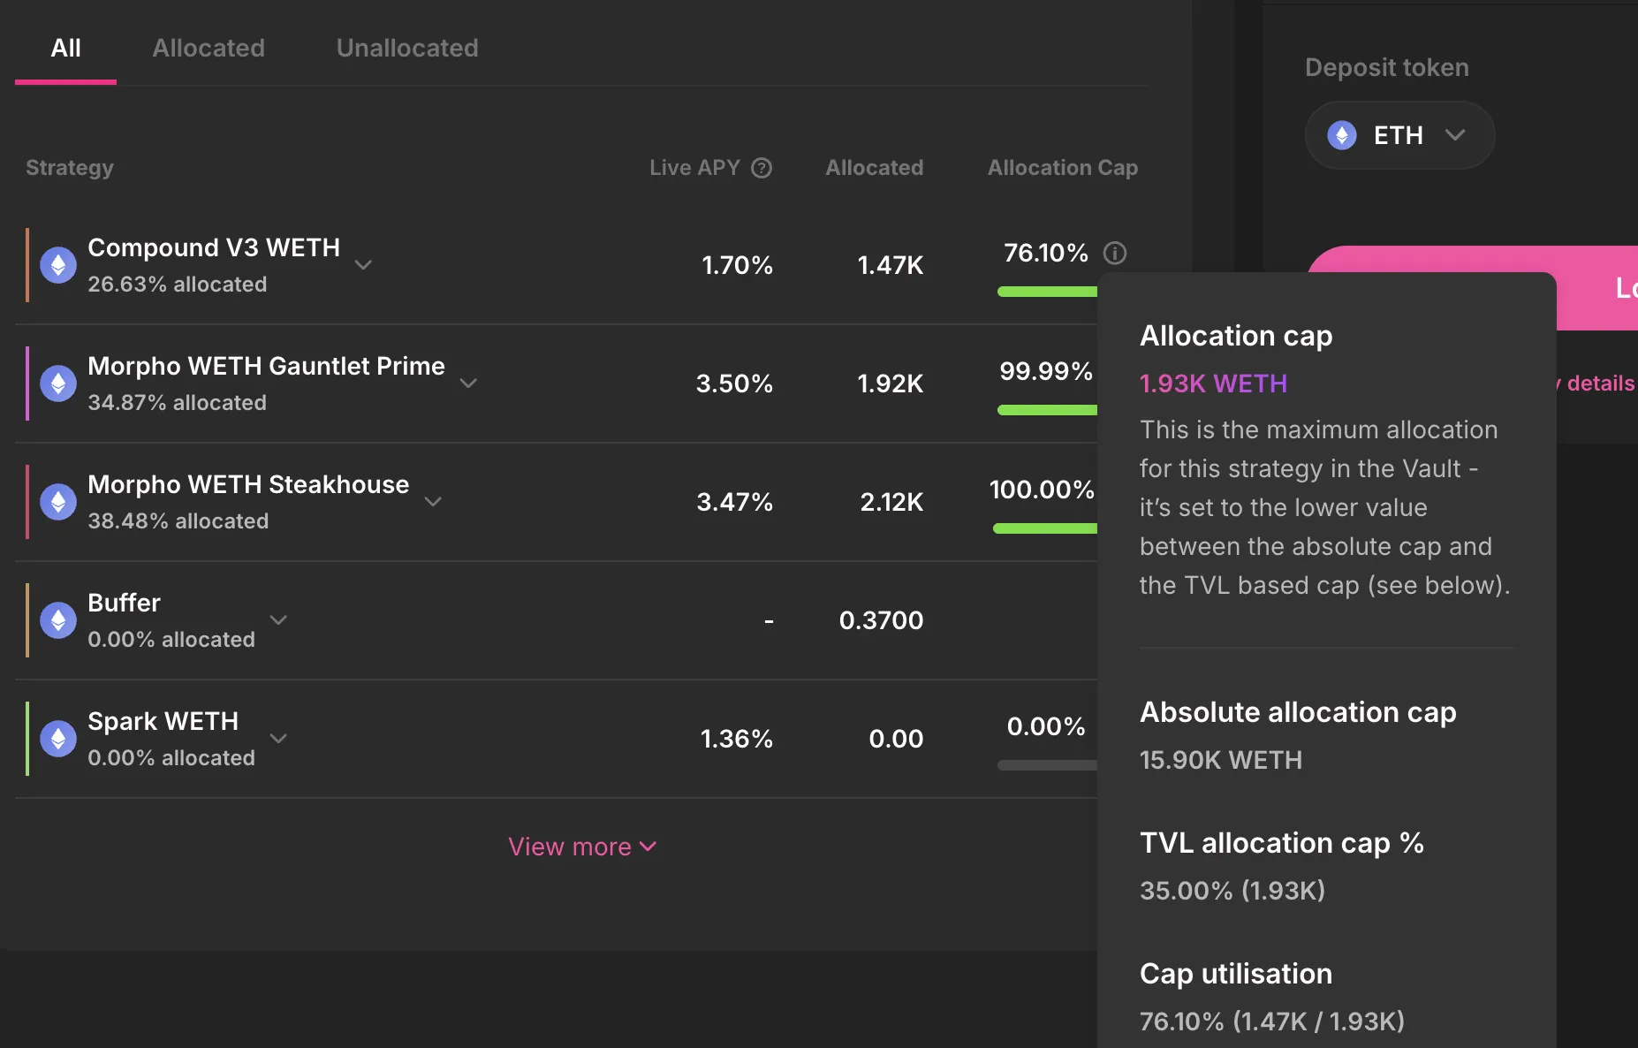
Task: Click the Morpho WETH Gauntlet Prime token icon
Action: tap(58, 384)
